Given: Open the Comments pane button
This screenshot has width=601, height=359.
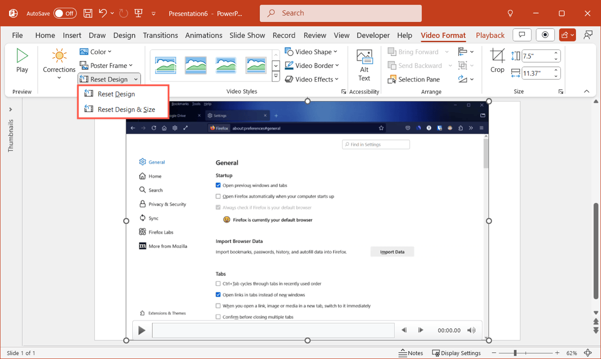Looking at the screenshot, I should click(522, 35).
